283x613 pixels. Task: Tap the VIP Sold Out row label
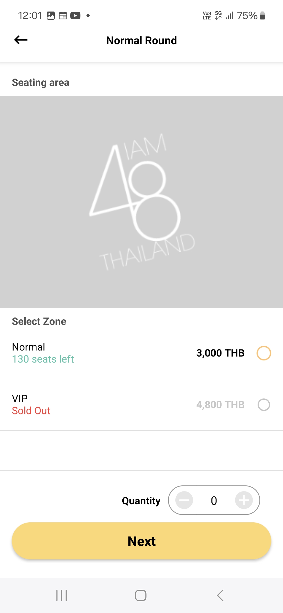31,404
